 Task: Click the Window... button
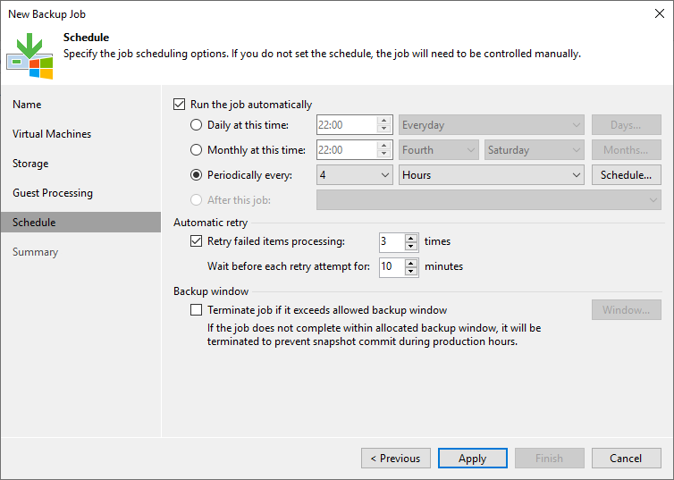(x=627, y=310)
